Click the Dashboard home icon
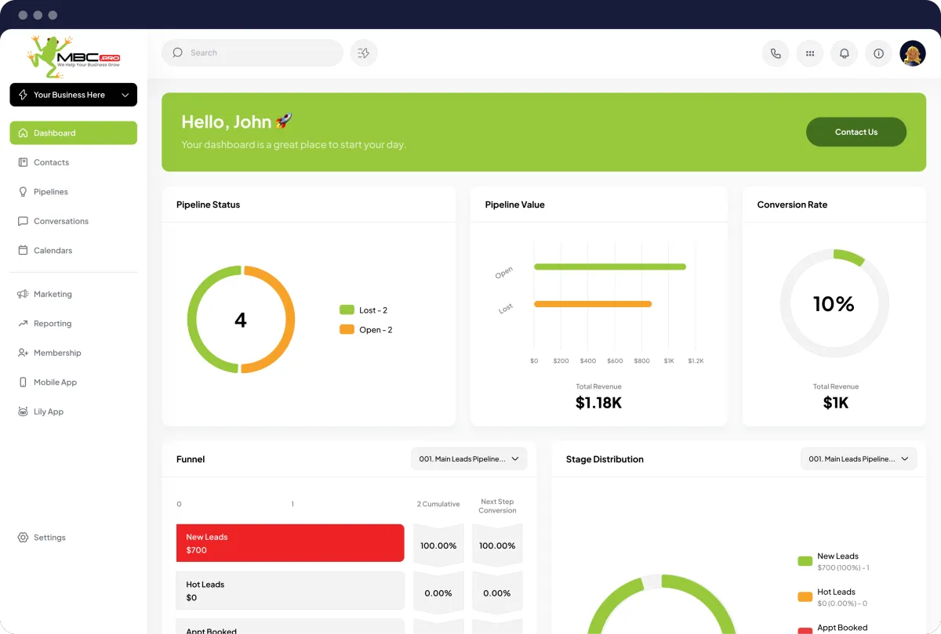 [x=23, y=133]
